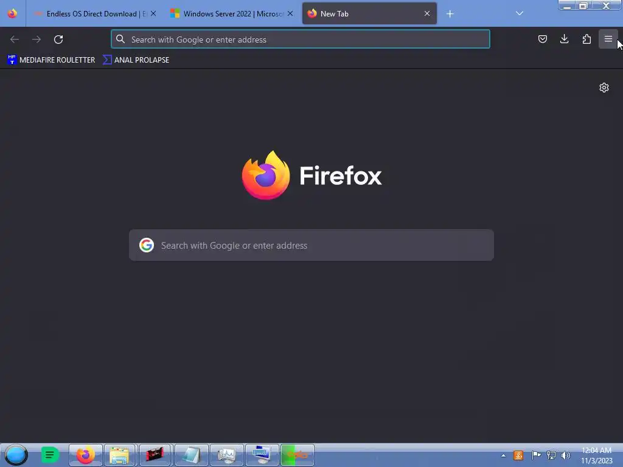Reload the current page
Image resolution: width=623 pixels, height=467 pixels.
pos(58,40)
